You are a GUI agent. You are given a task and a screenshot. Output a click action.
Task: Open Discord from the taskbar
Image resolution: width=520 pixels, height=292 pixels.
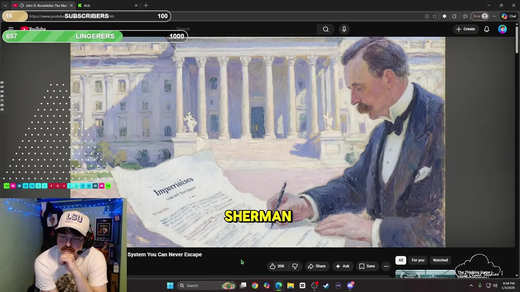pos(350,286)
